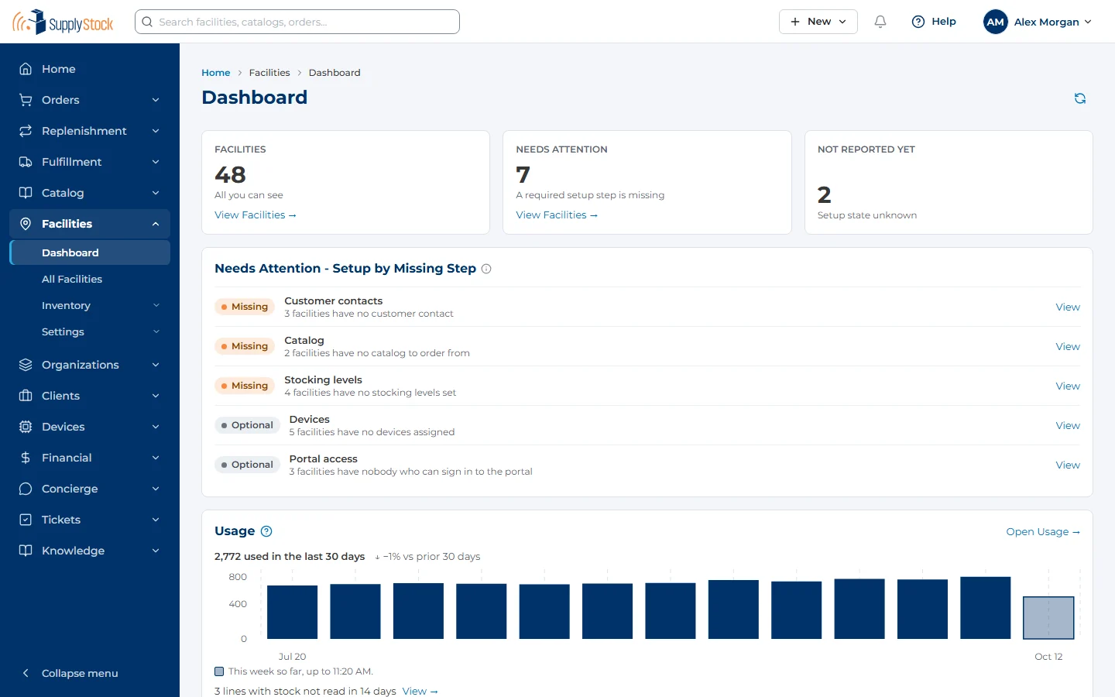Click View for Stocking levels row
Image resolution: width=1115 pixels, height=697 pixels.
(x=1068, y=386)
